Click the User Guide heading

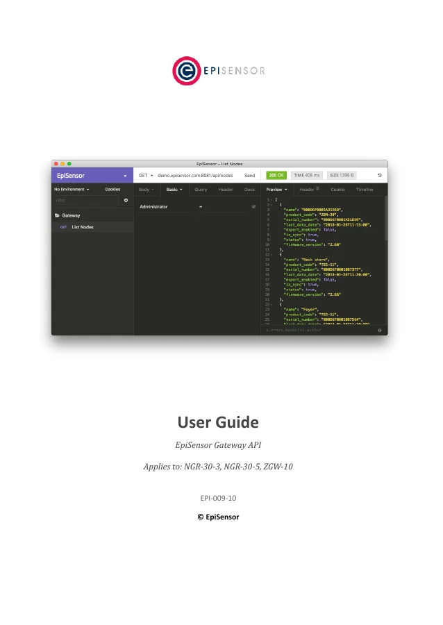(218, 422)
